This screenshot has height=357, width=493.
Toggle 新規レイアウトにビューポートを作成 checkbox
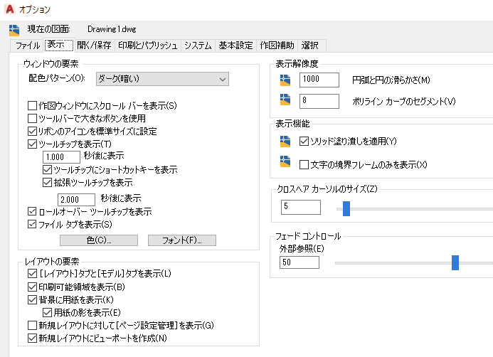point(33,338)
